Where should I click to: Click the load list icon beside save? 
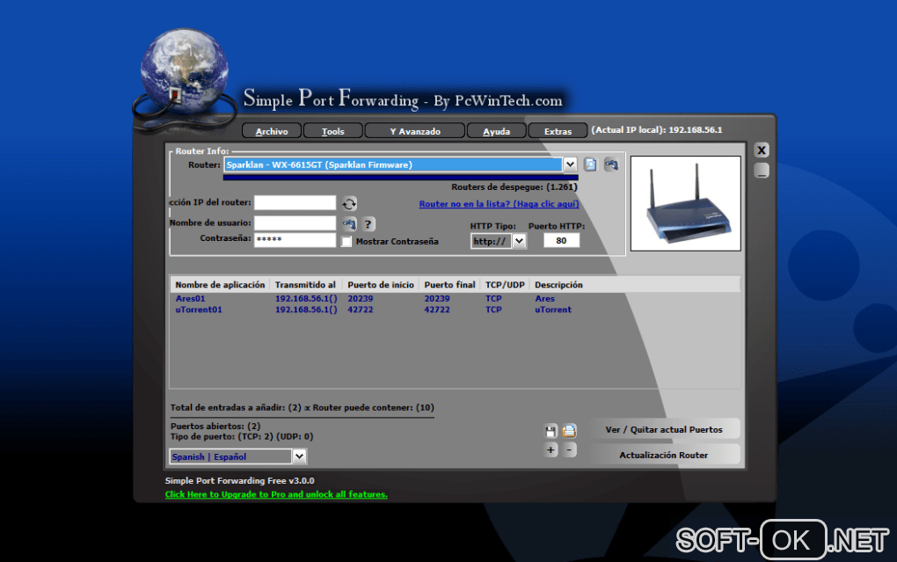coord(569,431)
